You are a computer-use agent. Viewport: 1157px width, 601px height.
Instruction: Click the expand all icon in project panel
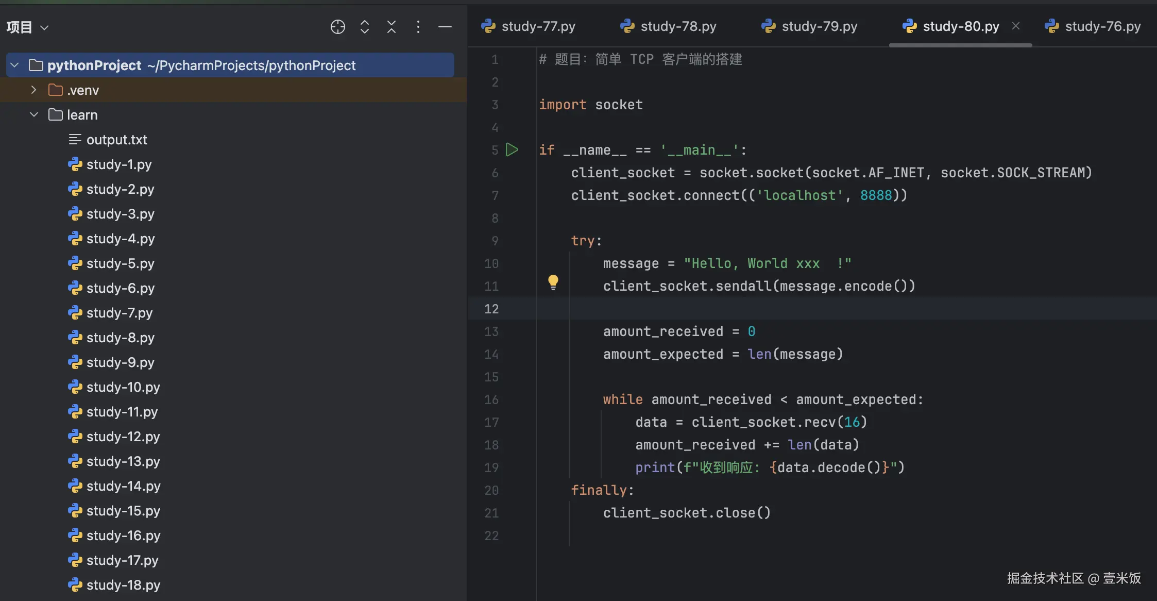tap(365, 27)
